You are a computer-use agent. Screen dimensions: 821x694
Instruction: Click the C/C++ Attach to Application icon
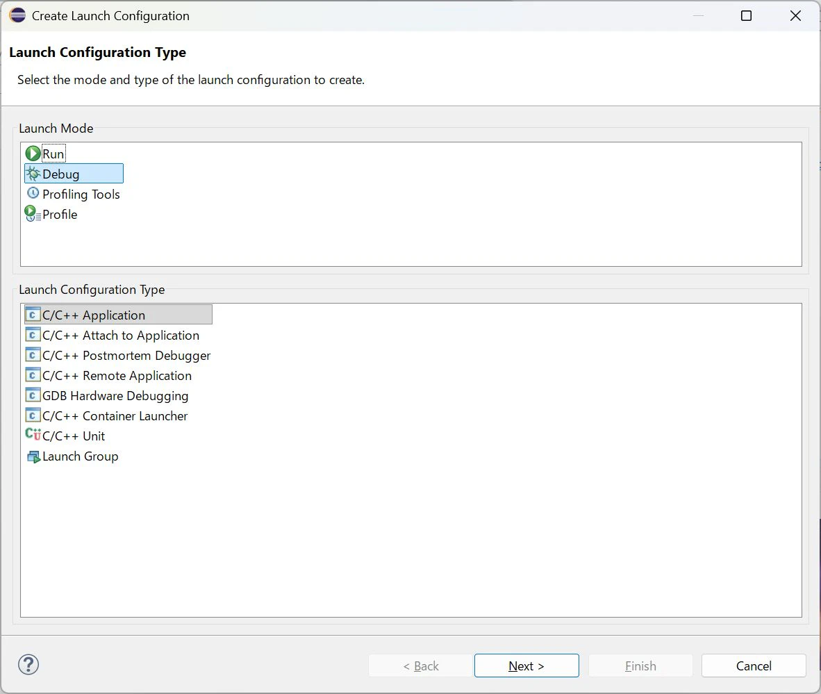tap(33, 335)
